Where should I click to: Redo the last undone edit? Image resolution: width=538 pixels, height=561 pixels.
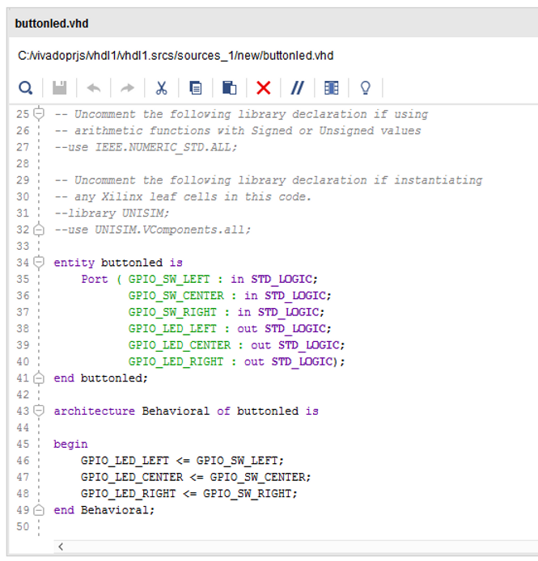[127, 88]
